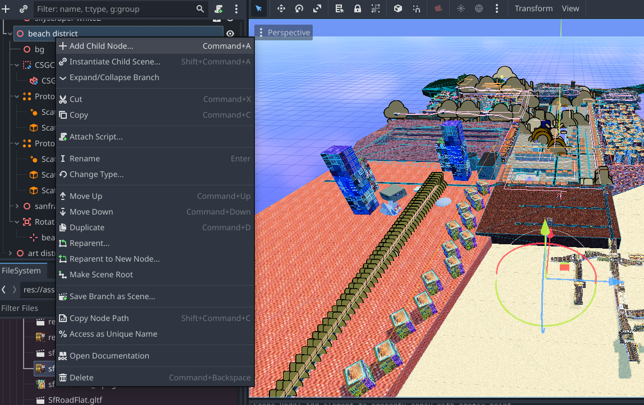Click the list-select objects tool icon
644x405 pixels.
[x=339, y=8]
